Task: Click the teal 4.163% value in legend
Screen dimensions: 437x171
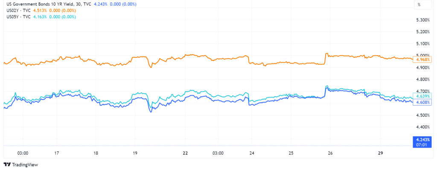Action: pyautogui.click(x=40, y=17)
